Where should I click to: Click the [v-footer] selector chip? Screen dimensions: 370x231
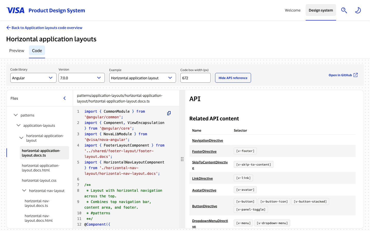[245, 151]
